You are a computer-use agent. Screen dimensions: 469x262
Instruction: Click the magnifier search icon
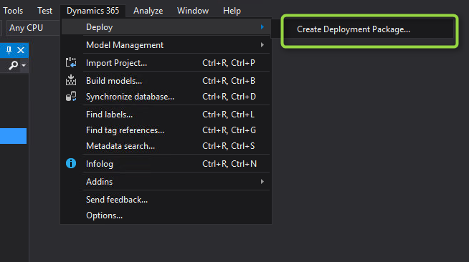tap(13, 65)
